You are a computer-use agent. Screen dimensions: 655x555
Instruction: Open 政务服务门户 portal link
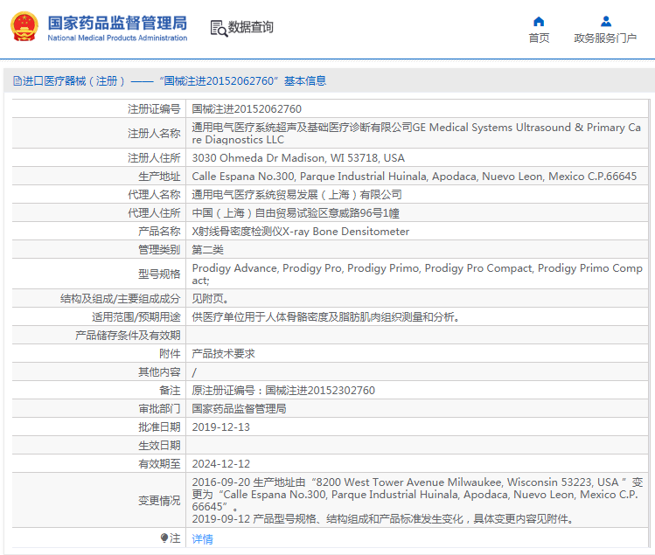pos(605,38)
